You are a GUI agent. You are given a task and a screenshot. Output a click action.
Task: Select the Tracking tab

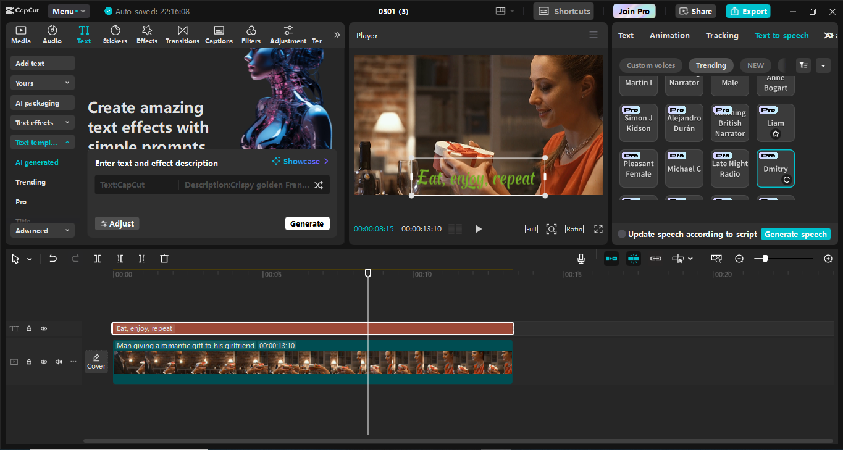click(x=722, y=36)
